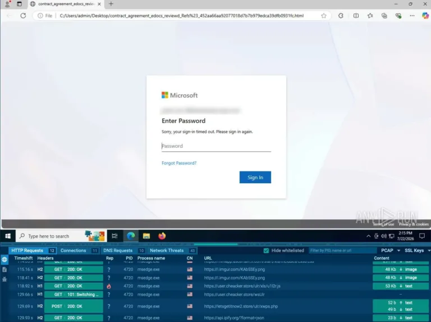Click the browser address bar URL
This screenshot has width=431, height=322.
pyautogui.click(x=182, y=16)
